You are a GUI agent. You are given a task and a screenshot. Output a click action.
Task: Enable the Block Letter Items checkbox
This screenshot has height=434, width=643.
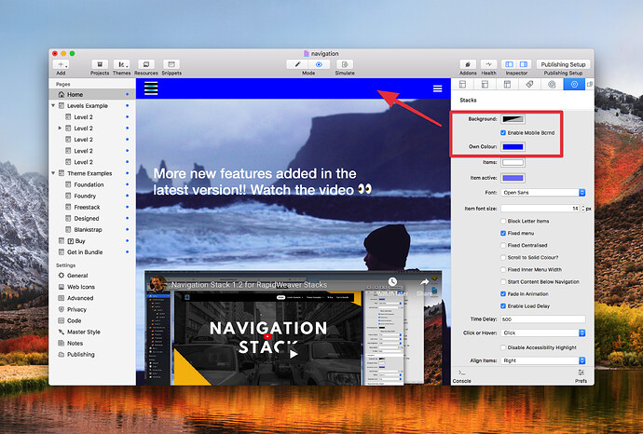tap(503, 221)
